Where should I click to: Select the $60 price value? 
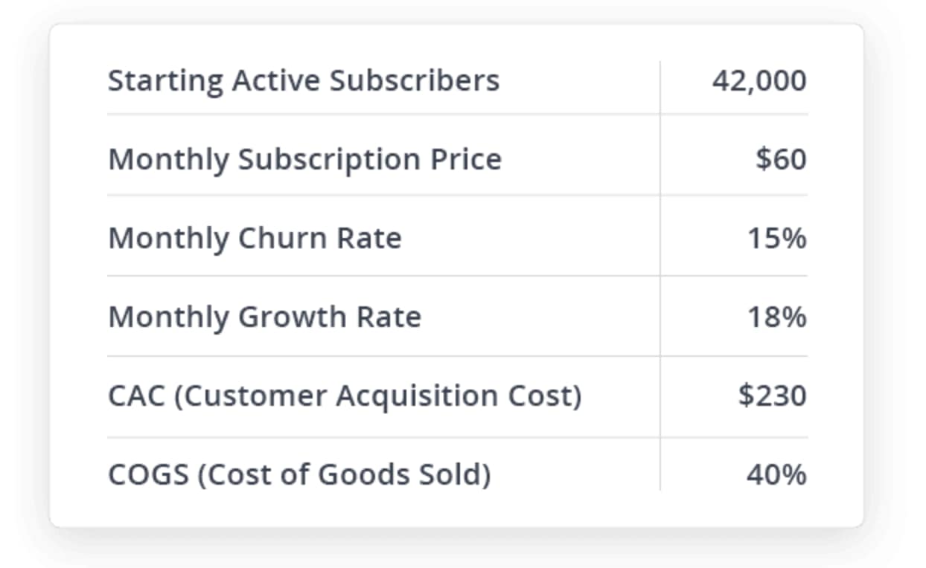tap(781, 160)
